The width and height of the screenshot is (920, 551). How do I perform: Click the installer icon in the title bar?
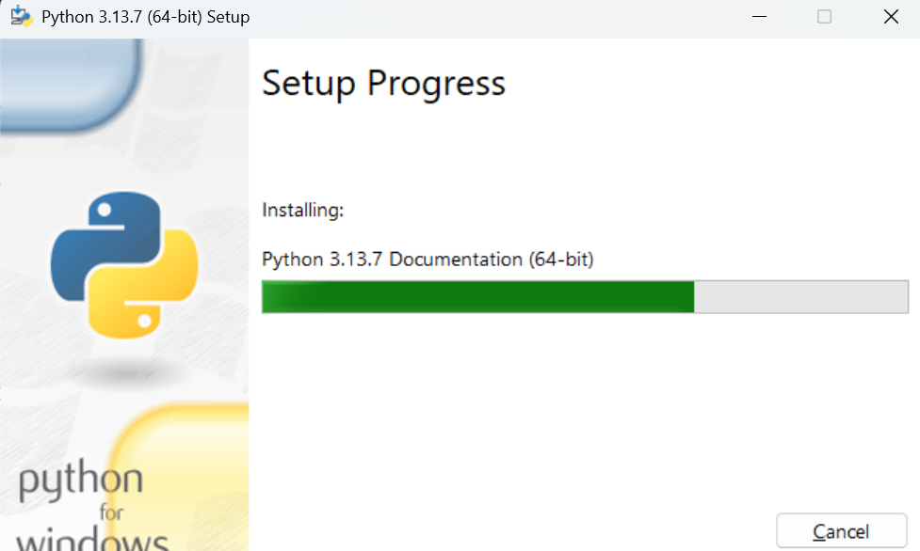click(x=21, y=17)
